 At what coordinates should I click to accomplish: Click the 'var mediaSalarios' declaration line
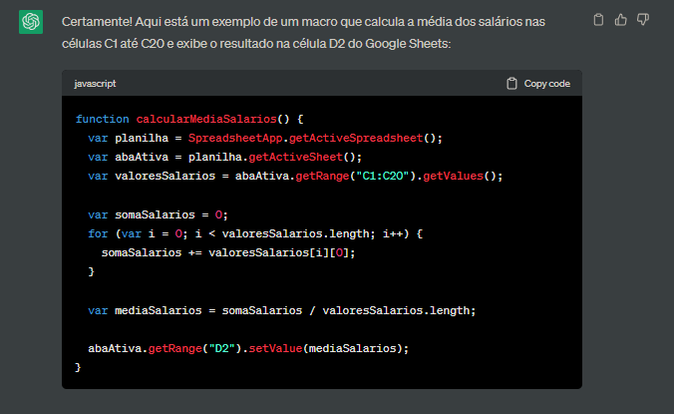pos(281,310)
